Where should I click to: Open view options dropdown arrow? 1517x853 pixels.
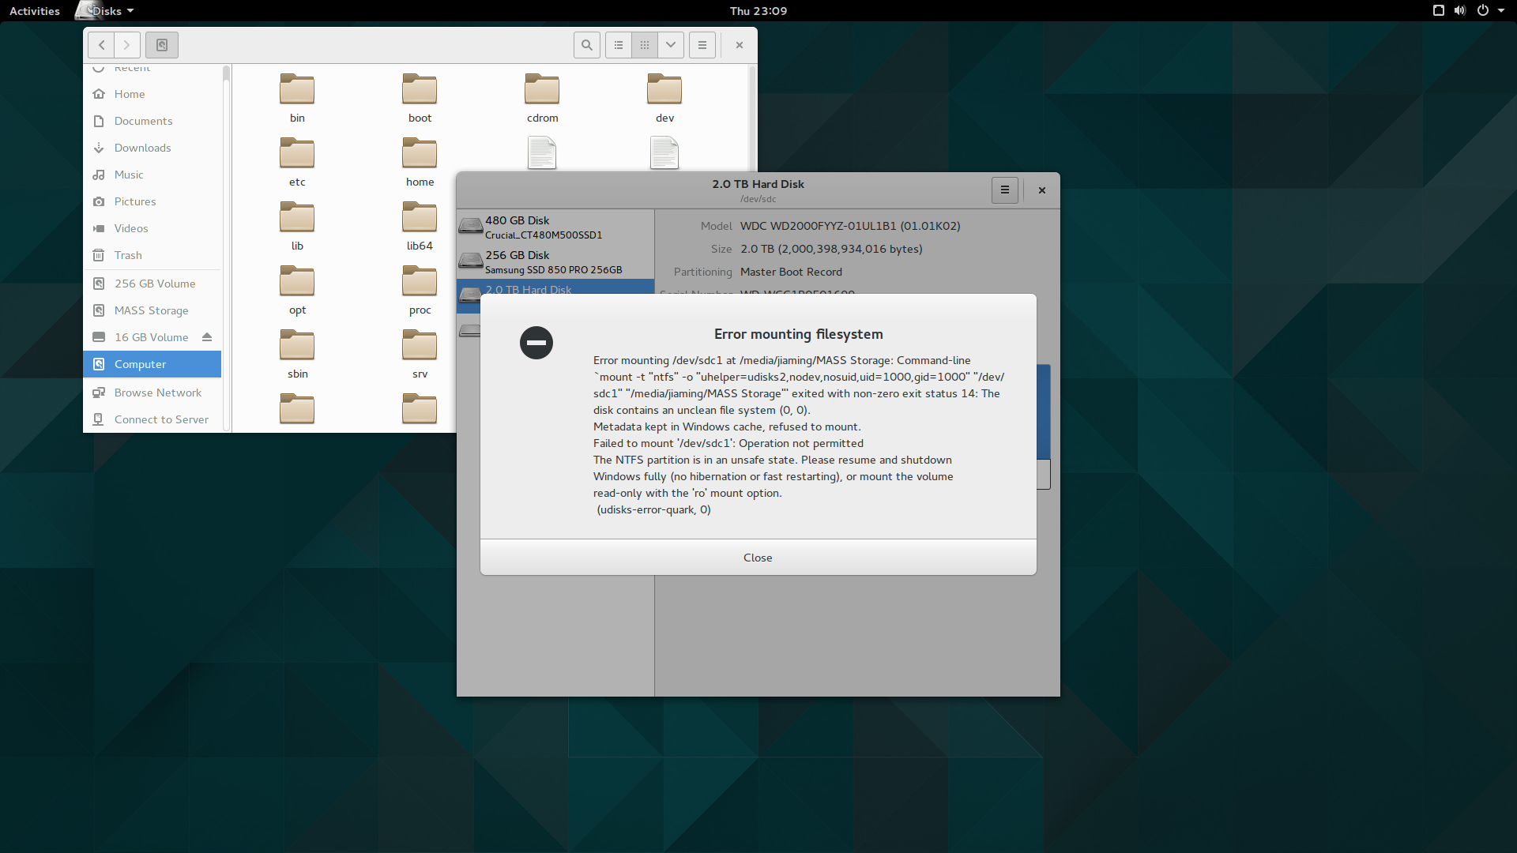click(671, 45)
